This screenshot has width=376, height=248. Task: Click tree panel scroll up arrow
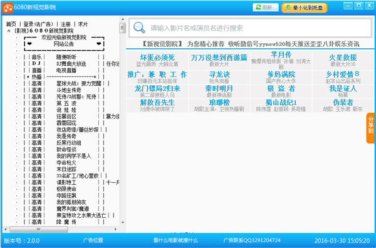tap(123, 19)
